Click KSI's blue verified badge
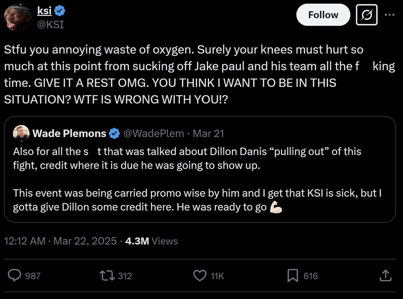 pos(59,10)
